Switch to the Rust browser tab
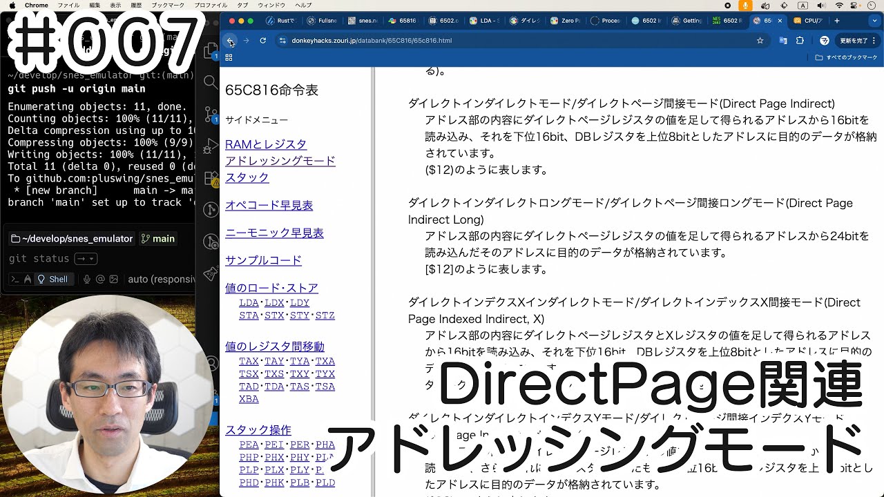The image size is (884, 497). click(282, 21)
